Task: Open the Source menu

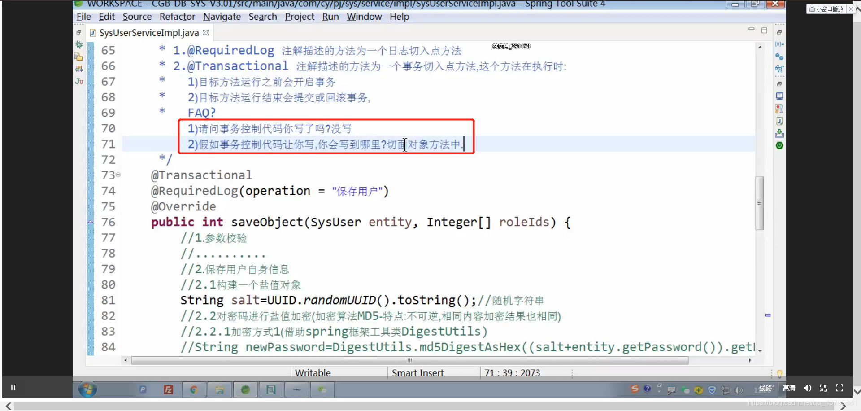Action: [137, 17]
